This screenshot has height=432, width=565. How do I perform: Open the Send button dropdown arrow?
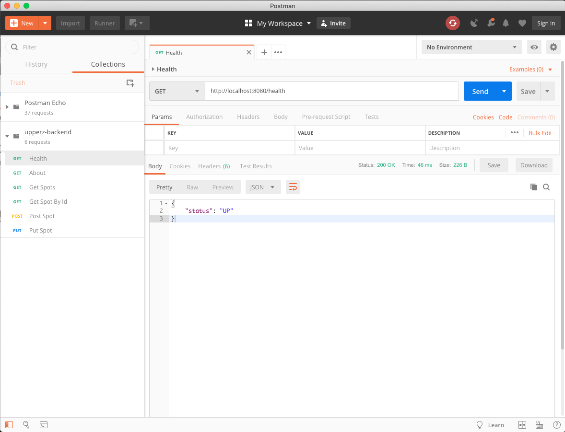tap(504, 91)
